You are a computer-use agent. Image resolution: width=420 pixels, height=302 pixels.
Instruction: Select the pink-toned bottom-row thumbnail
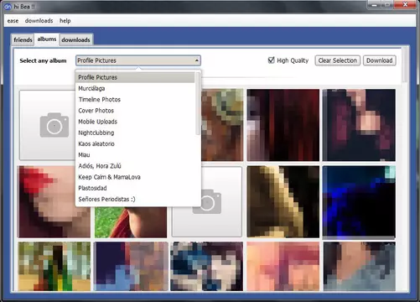283,267
